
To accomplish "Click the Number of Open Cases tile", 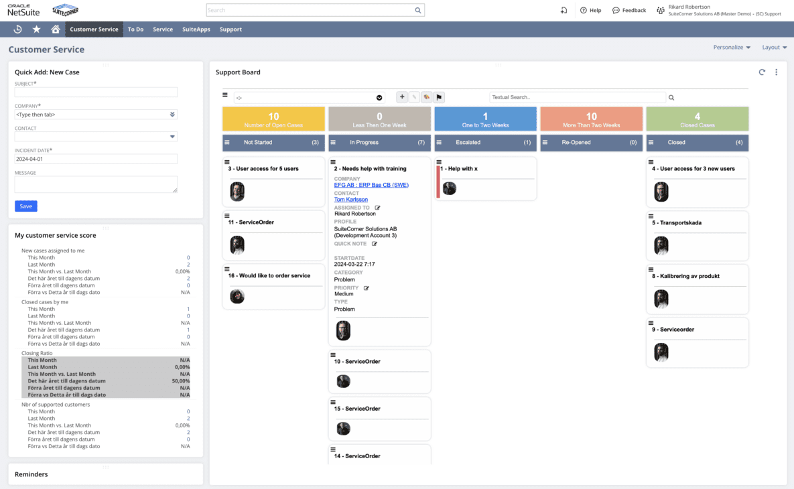I will [273, 119].
